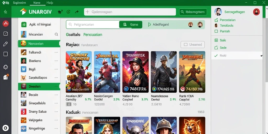Image resolution: width=268 pixels, height=134 pixels.
Task: Click the spiral refresh icon in header
Action: [x=68, y=12]
